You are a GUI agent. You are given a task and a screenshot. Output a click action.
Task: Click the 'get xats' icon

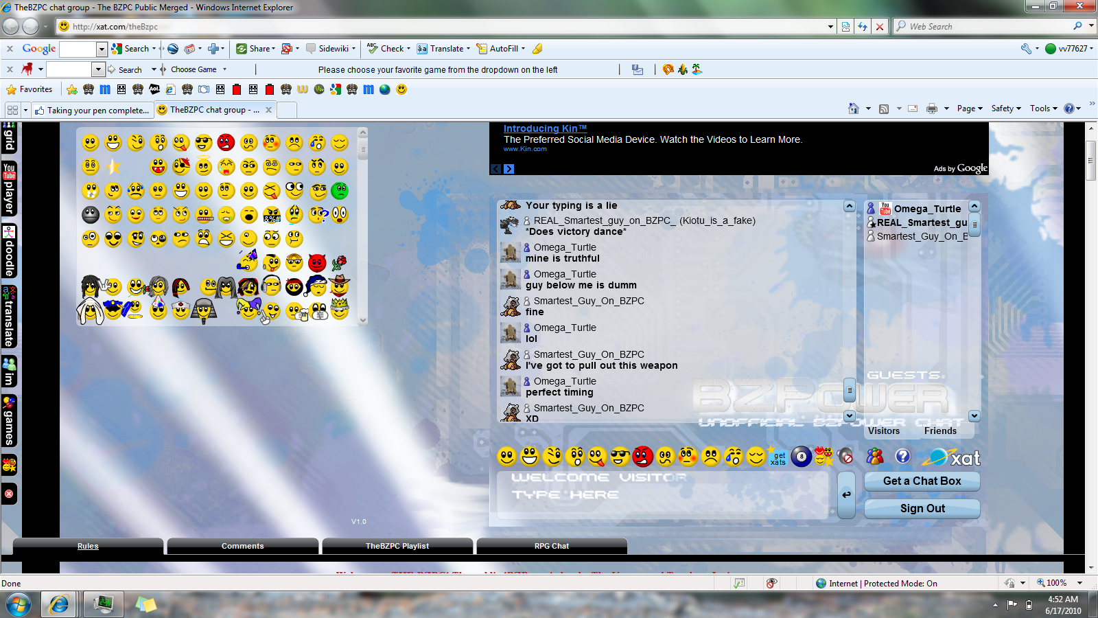778,457
